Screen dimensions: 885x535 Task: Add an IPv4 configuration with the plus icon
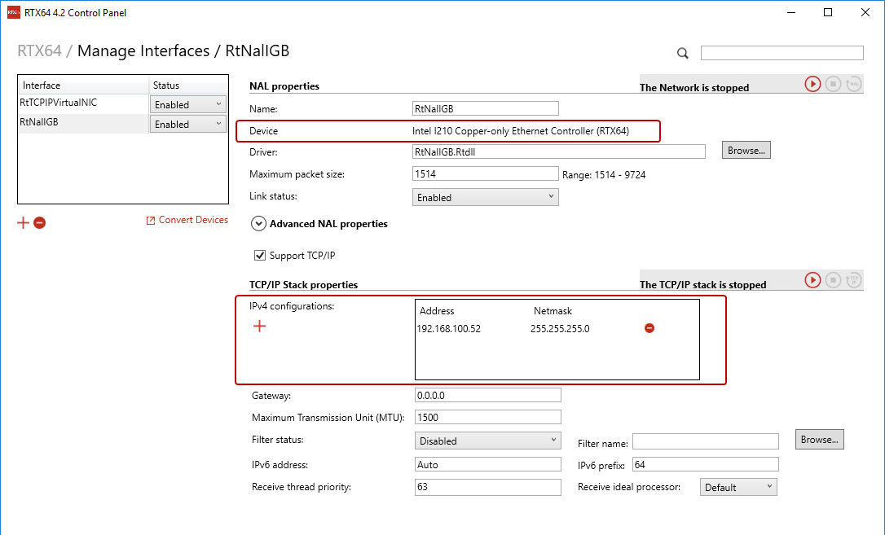tap(260, 326)
